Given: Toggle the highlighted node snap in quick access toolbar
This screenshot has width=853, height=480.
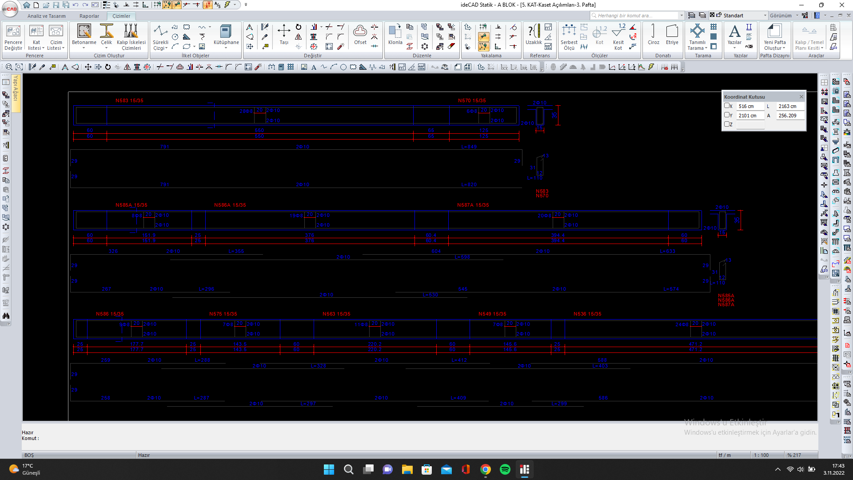Looking at the screenshot, I should [x=167, y=5].
